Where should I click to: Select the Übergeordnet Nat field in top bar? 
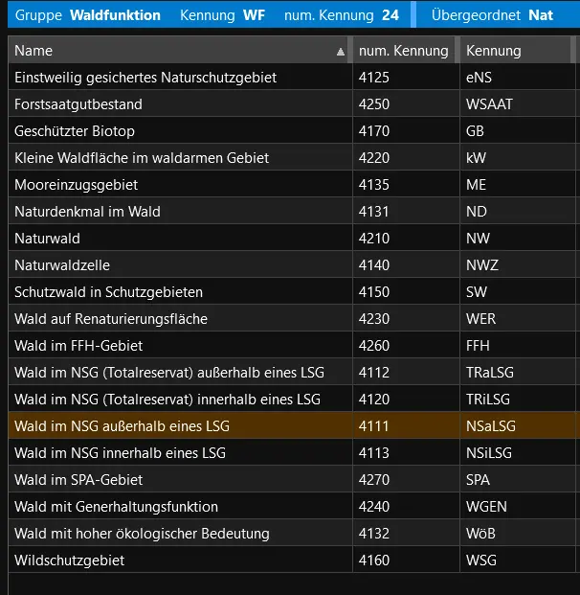pos(492,15)
